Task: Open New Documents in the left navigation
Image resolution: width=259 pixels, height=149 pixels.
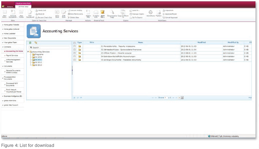Action: (x=10, y=38)
